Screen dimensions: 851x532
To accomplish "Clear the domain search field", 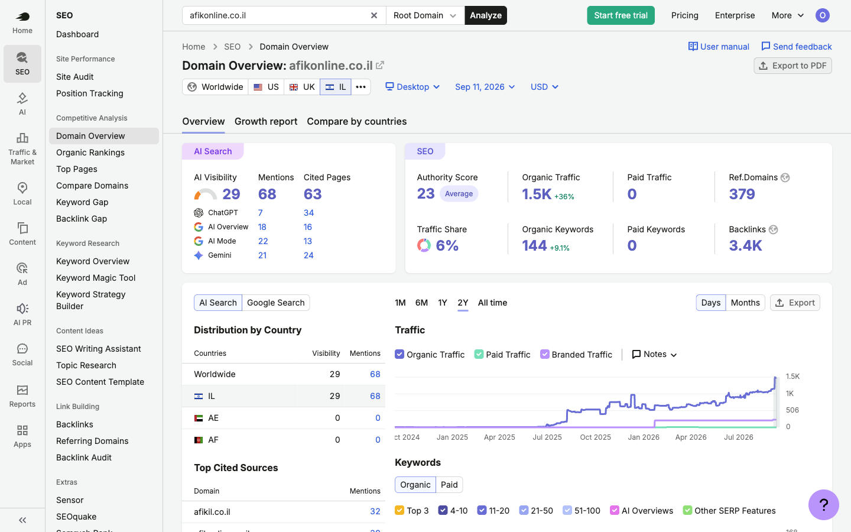I will click(x=374, y=15).
